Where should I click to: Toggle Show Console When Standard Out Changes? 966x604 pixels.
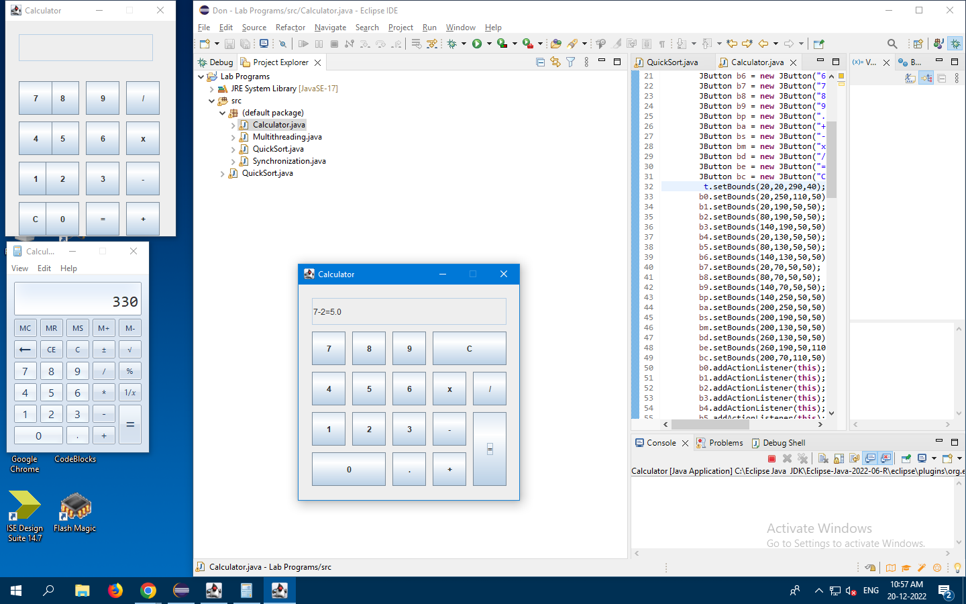pos(870,458)
